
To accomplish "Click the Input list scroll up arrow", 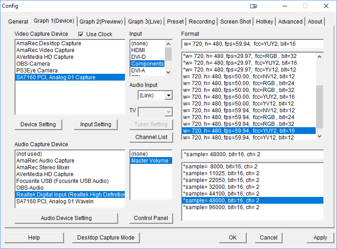I will pyautogui.click(x=168, y=43).
